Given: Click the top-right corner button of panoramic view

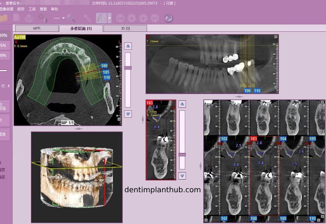Looking at the screenshot, I should 276,37.
